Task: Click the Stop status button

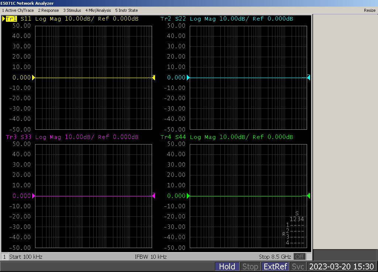Action: (250, 266)
